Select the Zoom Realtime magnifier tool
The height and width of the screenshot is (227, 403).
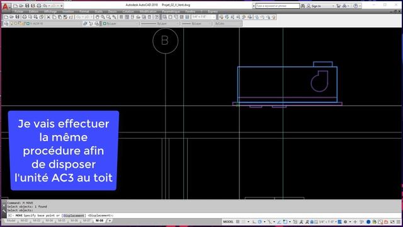(x=103, y=17)
